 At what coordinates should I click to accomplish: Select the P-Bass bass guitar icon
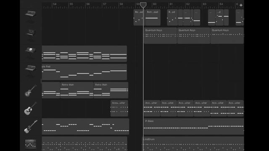click(31, 127)
